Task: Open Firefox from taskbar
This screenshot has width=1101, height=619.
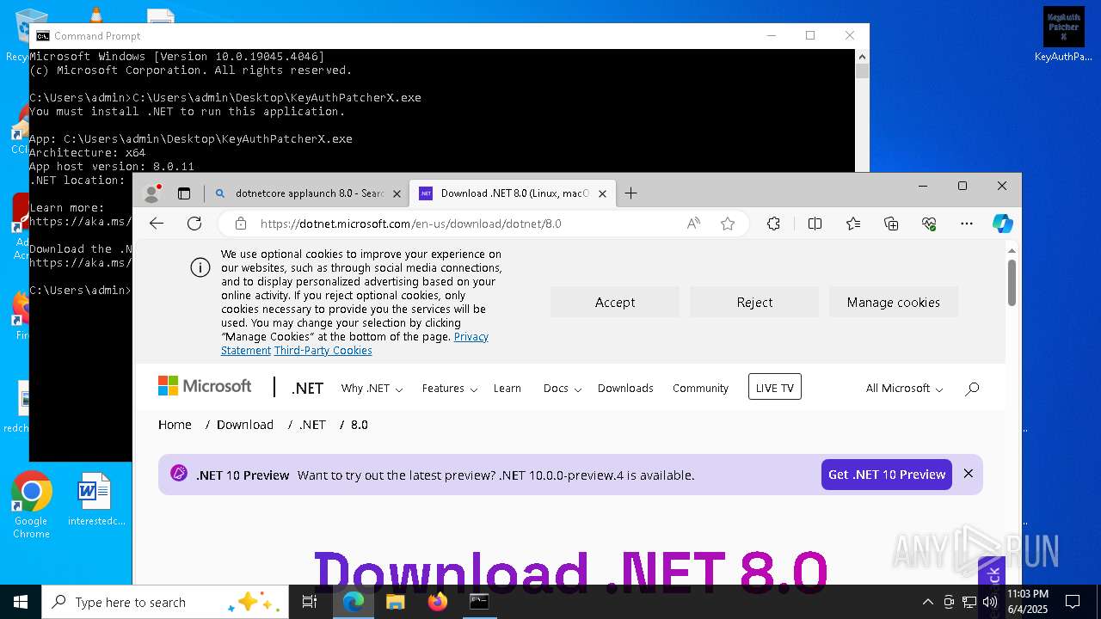Action: pyautogui.click(x=438, y=602)
